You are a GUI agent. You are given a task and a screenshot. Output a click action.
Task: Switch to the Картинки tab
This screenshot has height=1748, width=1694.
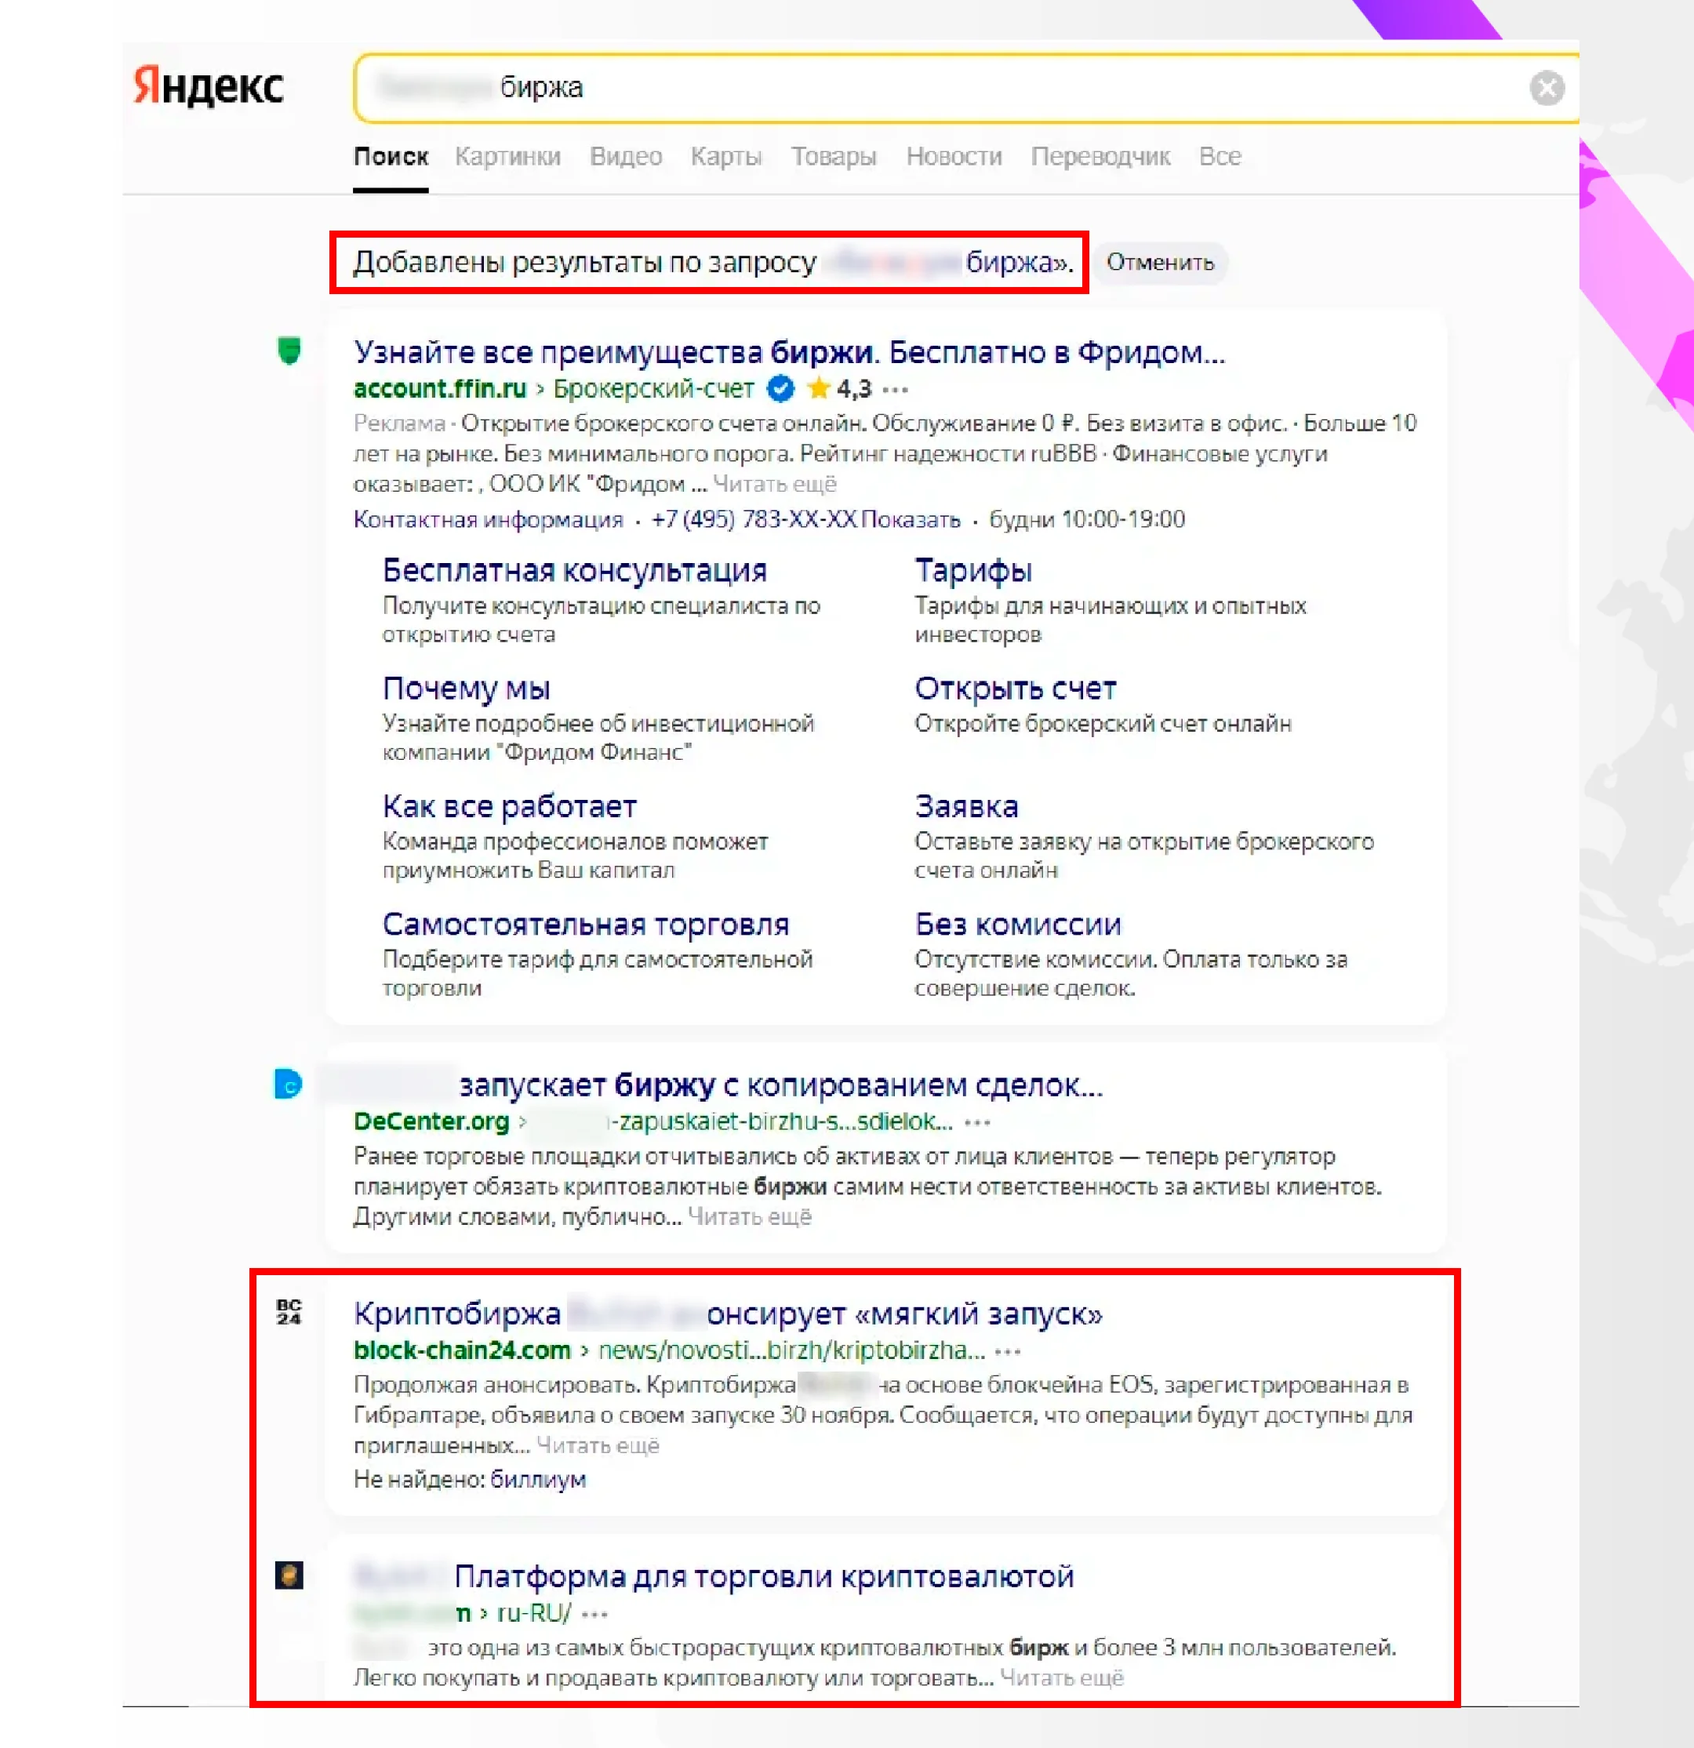(x=507, y=156)
